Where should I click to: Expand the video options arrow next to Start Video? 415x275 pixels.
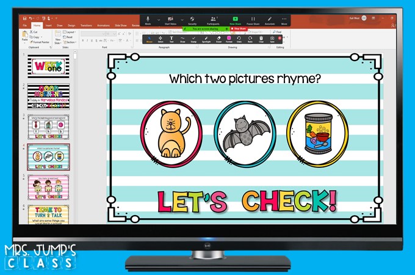(x=182, y=20)
